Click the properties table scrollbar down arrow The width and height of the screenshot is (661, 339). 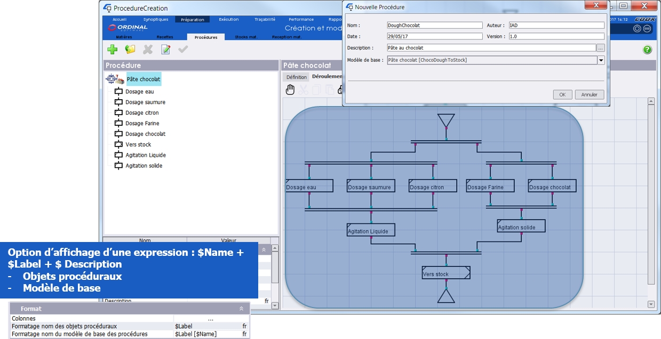pyautogui.click(x=275, y=305)
